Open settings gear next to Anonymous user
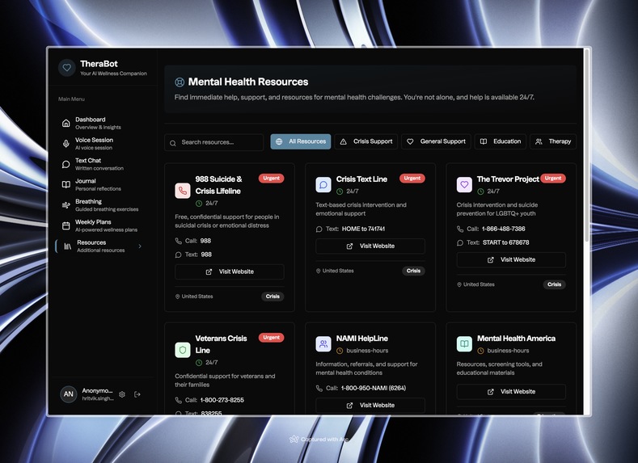 [x=122, y=394]
